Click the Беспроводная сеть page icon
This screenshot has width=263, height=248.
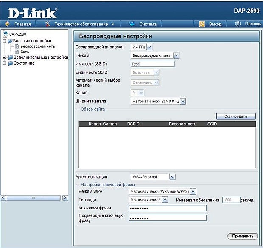point(17,46)
